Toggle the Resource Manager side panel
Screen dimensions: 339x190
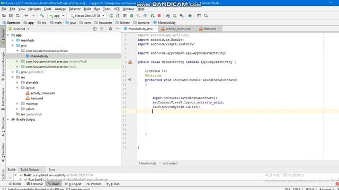pos(3,66)
